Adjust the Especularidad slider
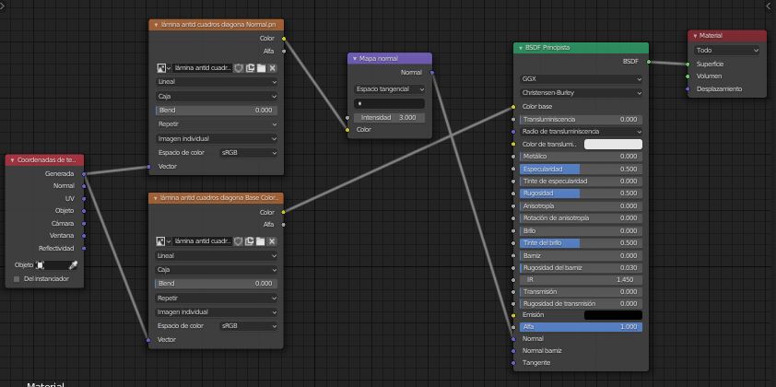The width and height of the screenshot is (776, 387). point(581,169)
